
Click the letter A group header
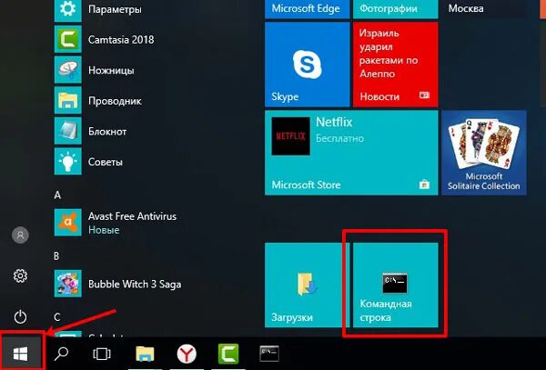click(57, 195)
